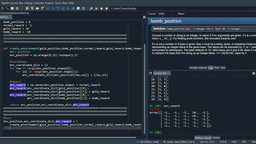Viewport: 256px width, 144px height.
Task: Open the Search menu
Action: click(x=5, y=3)
